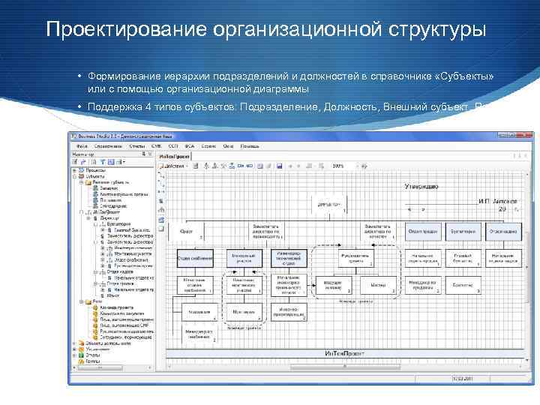Click the blue grid icon in navigator toolbar
The width and height of the screenshot is (540, 405).
[111, 161]
